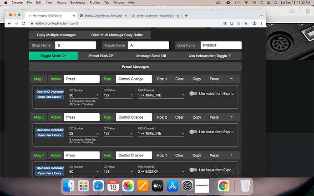The height and width of the screenshot is (196, 314).
Task: Click Chrome icon in the dock
Action: [x=224, y=186]
